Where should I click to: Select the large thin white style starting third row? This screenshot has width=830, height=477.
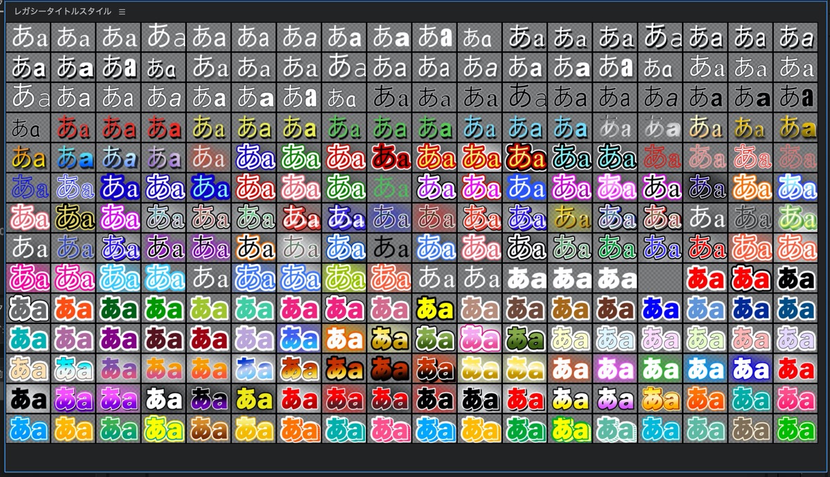(x=28, y=97)
